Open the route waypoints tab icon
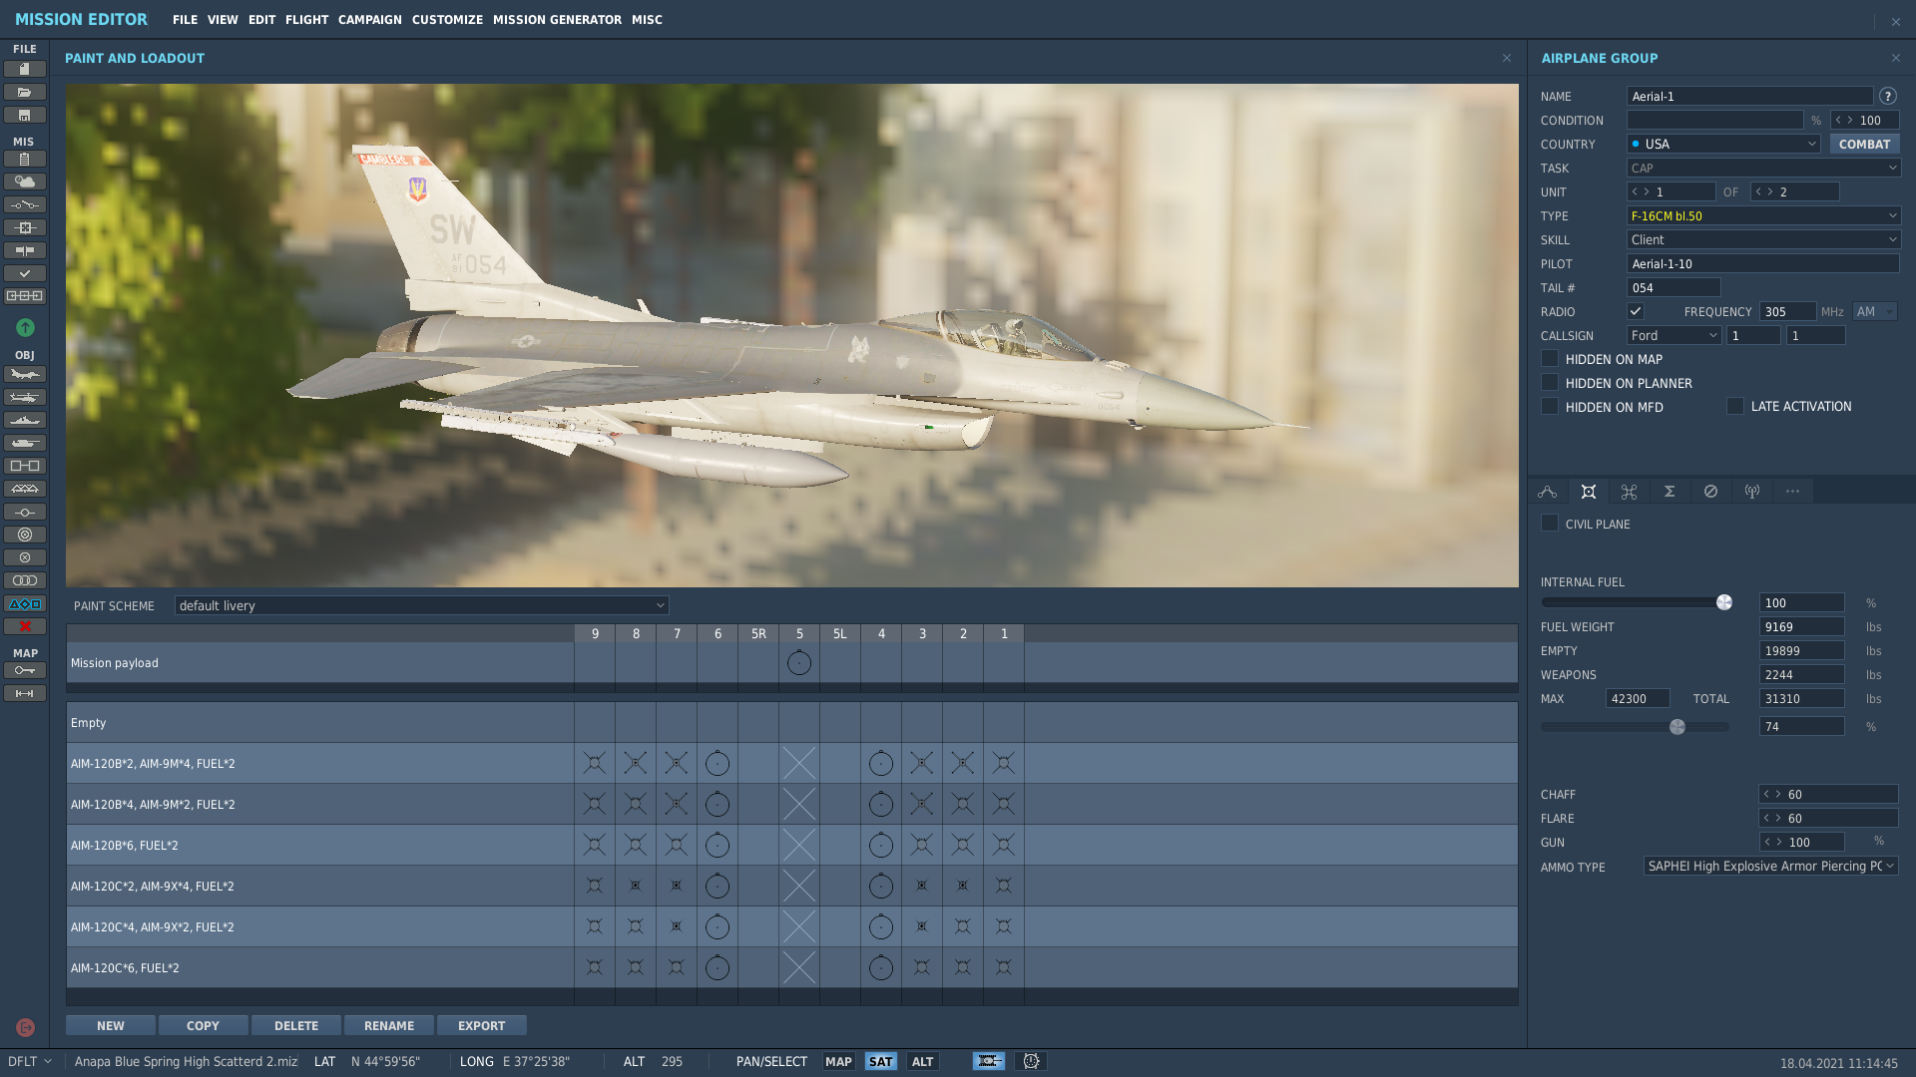The height and width of the screenshot is (1077, 1916). (1548, 491)
